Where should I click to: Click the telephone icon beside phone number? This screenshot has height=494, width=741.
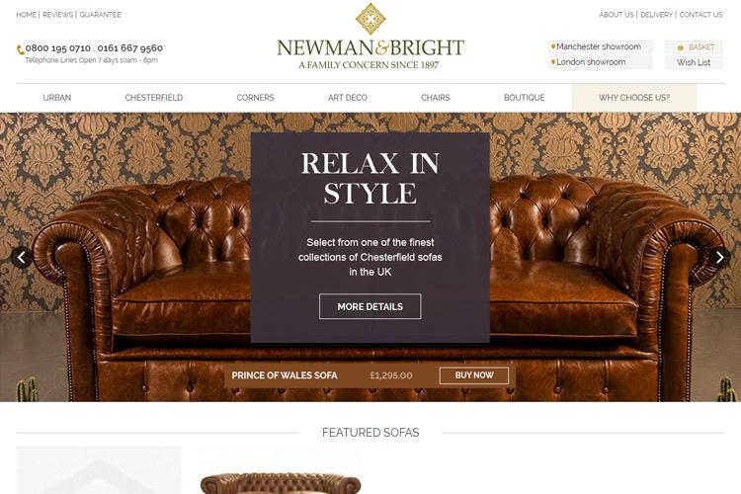[20, 49]
